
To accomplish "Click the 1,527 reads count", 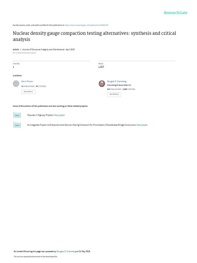I will (101, 67).
